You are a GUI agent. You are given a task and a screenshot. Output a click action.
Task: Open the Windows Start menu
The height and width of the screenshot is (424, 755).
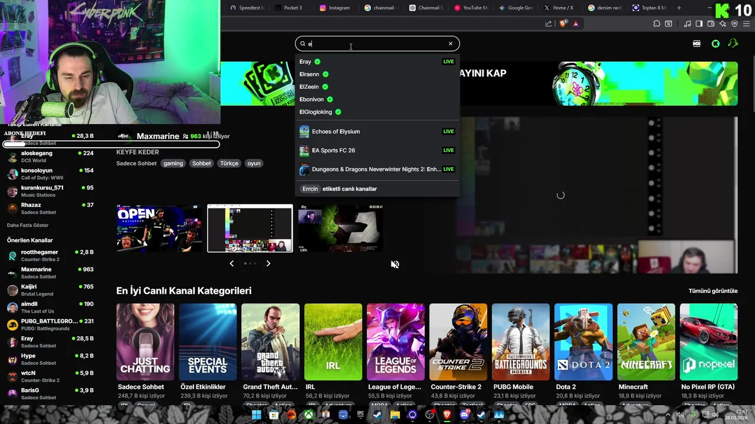pyautogui.click(x=257, y=415)
